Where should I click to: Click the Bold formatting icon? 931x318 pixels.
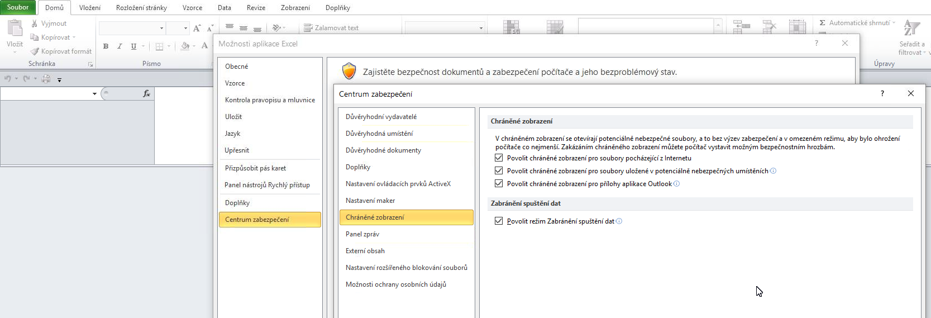[x=106, y=46]
